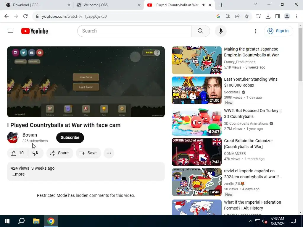Screen dimensions: 303x227
Task: Open new tab with plus button
Action: [x=221, y=5]
